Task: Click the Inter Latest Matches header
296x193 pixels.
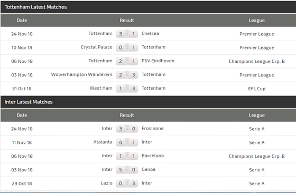Action: (29, 102)
